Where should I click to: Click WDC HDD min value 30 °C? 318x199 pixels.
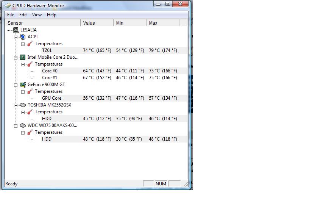coord(129,139)
